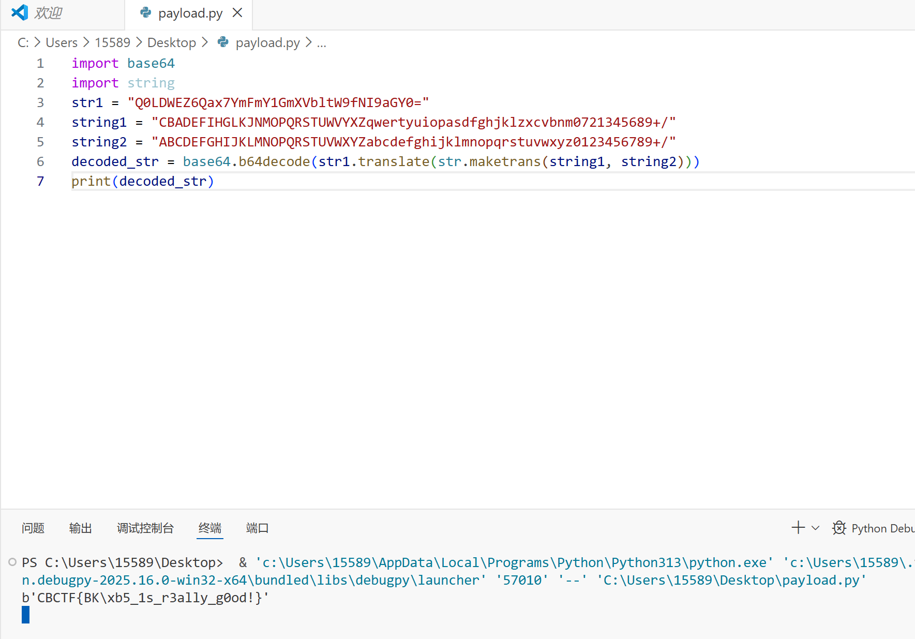Open the 端口 ports panel tab
The height and width of the screenshot is (639, 915).
[257, 528]
